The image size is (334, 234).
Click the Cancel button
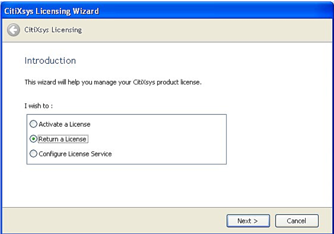point(297,221)
